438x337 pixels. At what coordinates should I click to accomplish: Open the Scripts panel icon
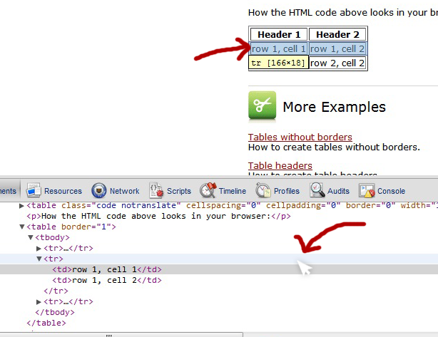point(156,190)
